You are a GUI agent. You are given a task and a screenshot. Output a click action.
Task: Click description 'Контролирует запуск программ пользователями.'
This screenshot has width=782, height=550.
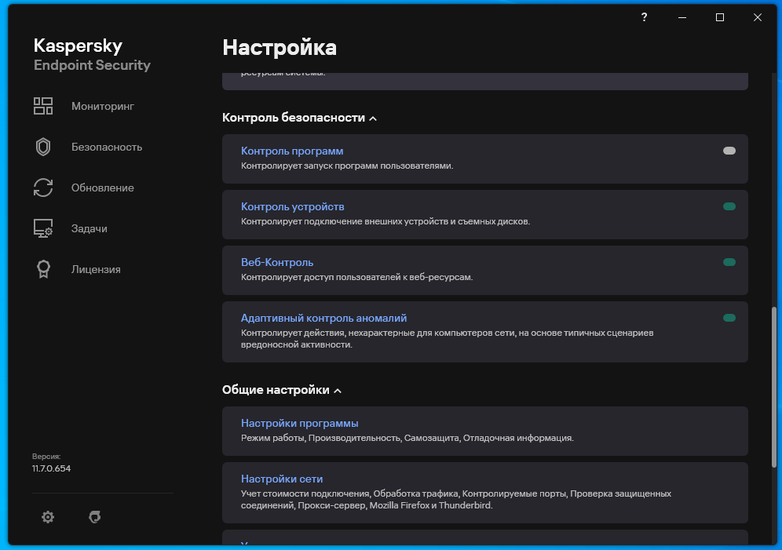pos(347,166)
